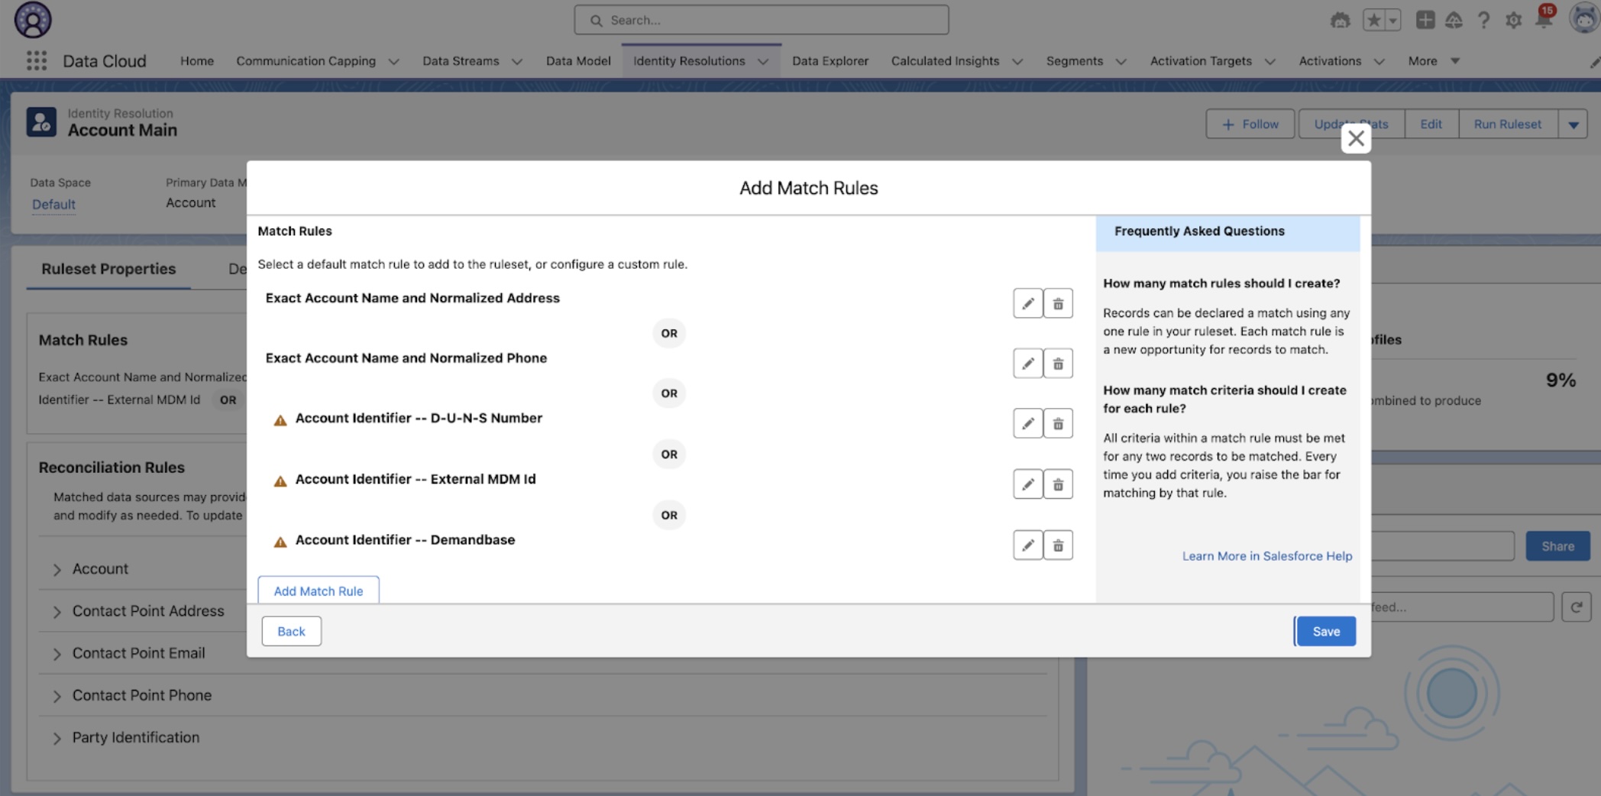Click the feed search input field
Image resolution: width=1601 pixels, height=796 pixels.
tap(1462, 607)
